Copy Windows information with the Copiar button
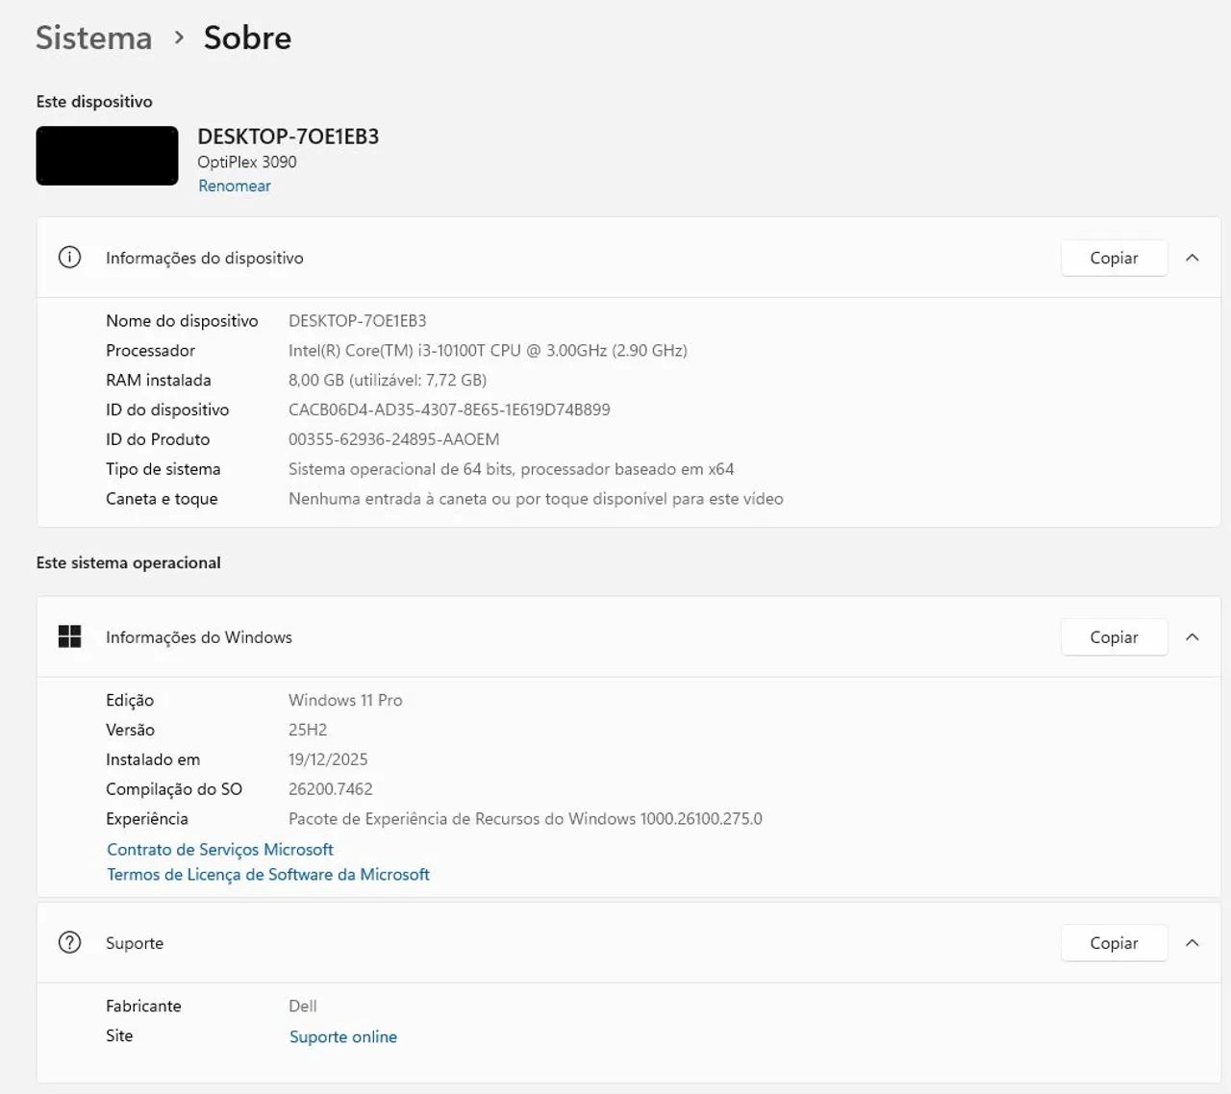1231x1094 pixels. [x=1114, y=636]
